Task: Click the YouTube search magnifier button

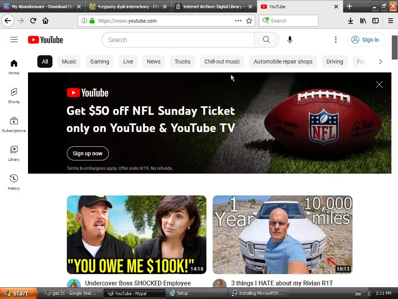Action: point(267,40)
